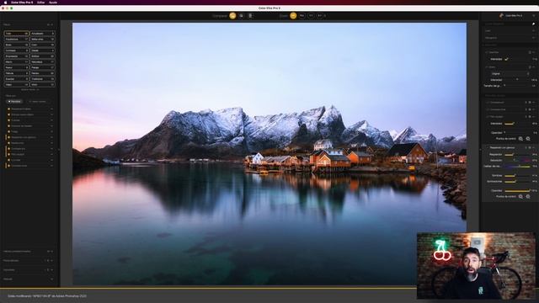Switch to the Favoritos filter tab
The width and height of the screenshot is (539, 303).
click(x=14, y=102)
